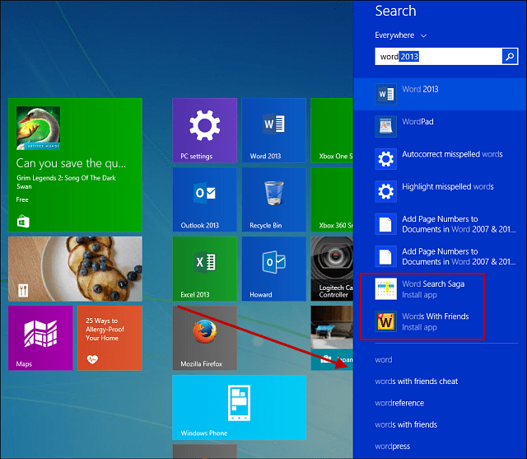The image size is (527, 459).
Task: Click the WordPad result icon
Action: coord(386,127)
